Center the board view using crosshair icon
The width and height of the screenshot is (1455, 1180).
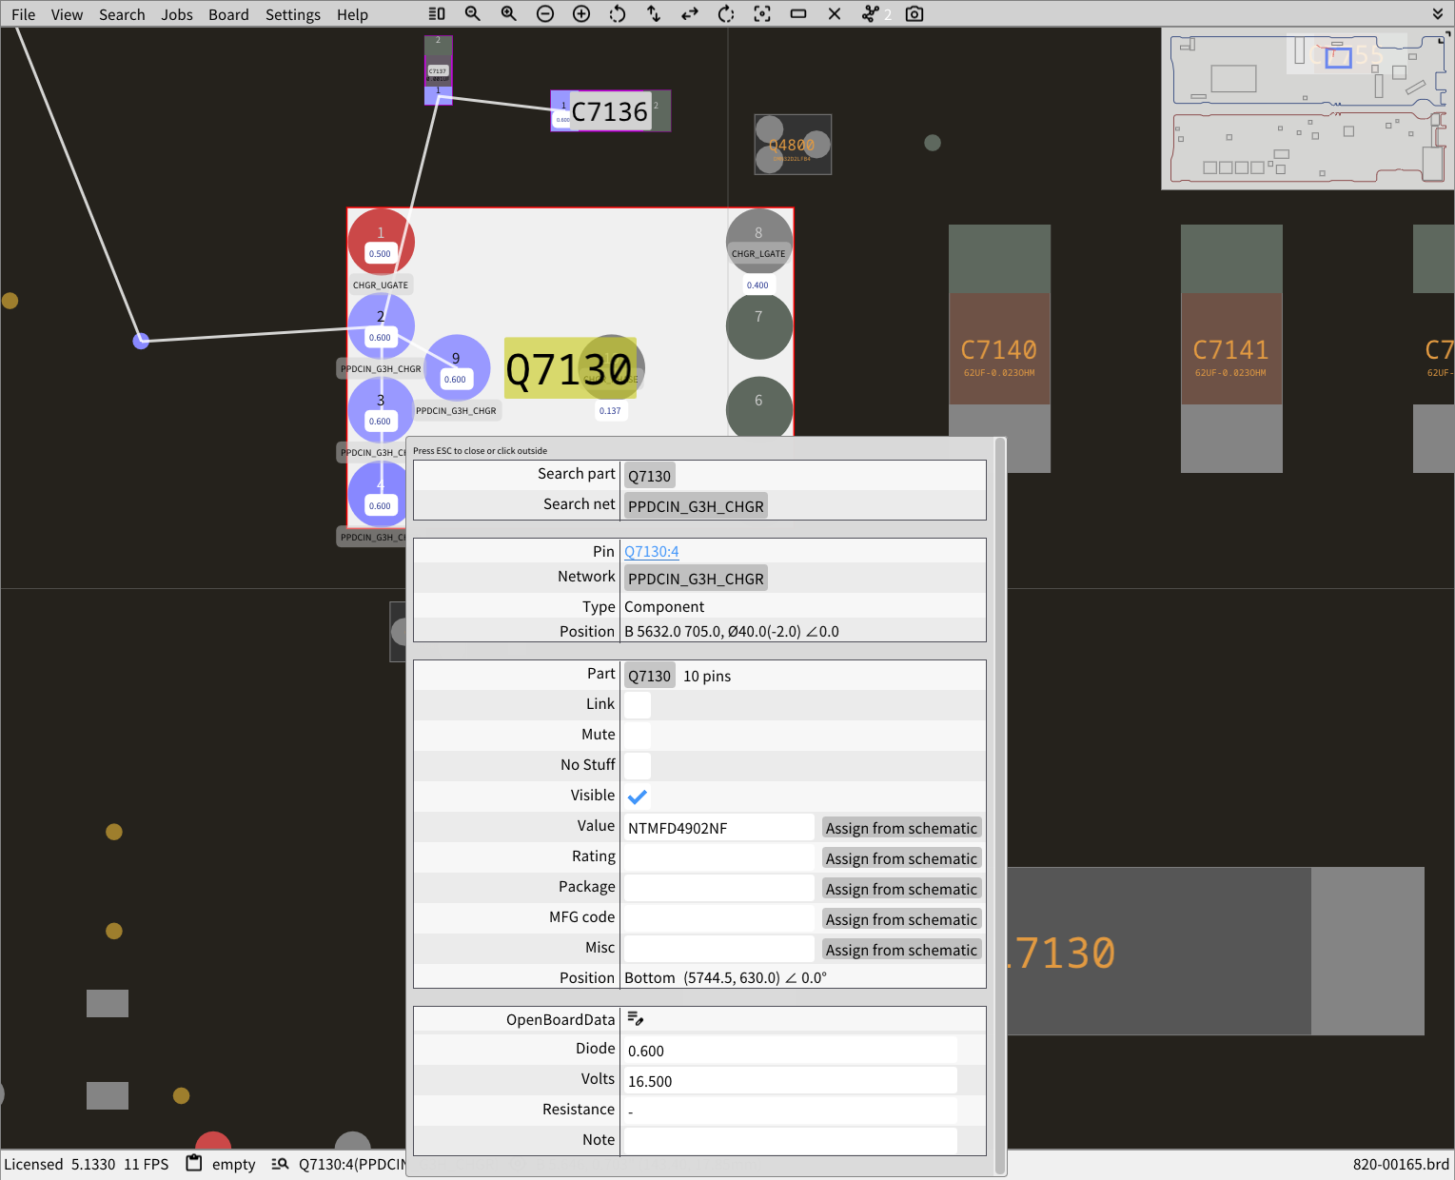tap(762, 14)
